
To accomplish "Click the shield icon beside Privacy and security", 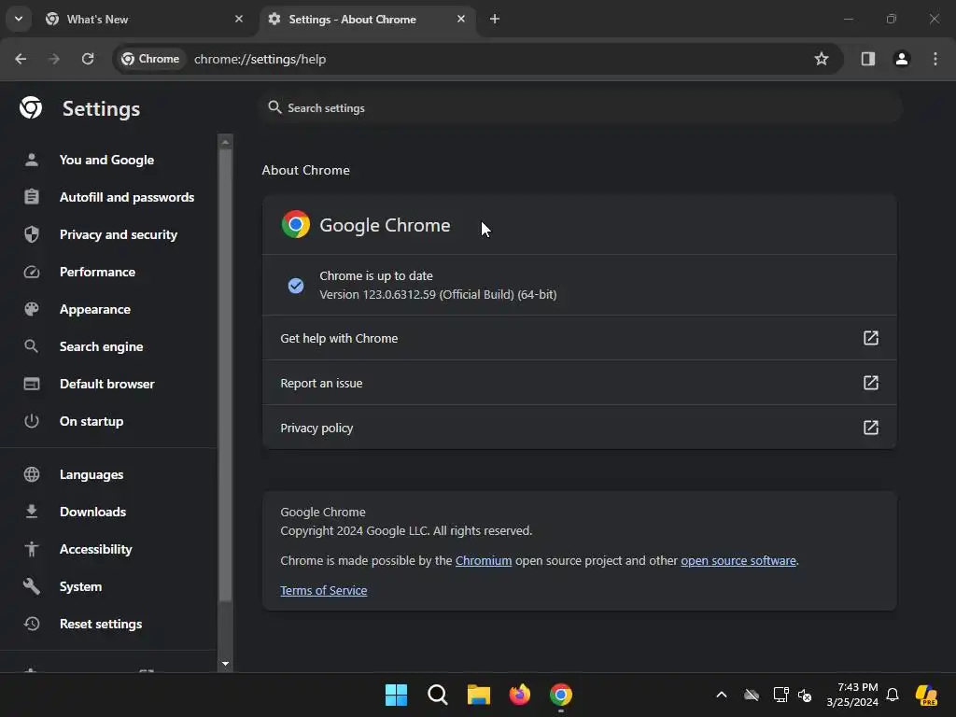I will [x=32, y=234].
